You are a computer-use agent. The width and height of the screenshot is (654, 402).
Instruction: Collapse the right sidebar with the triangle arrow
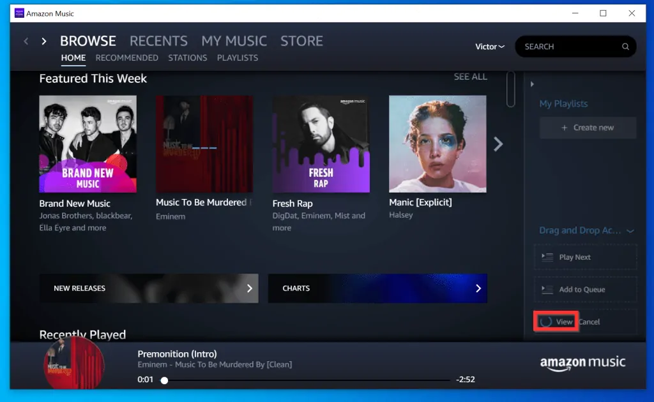click(532, 84)
